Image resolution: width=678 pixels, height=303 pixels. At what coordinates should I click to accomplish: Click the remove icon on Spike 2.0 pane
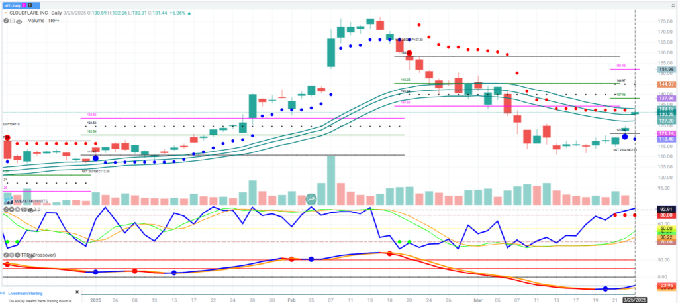point(5,209)
